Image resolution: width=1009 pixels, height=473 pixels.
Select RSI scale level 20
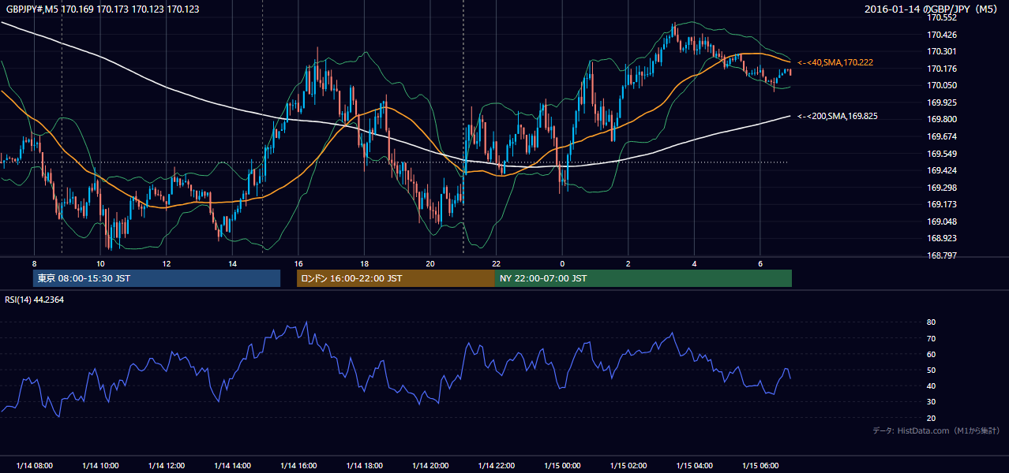(932, 418)
